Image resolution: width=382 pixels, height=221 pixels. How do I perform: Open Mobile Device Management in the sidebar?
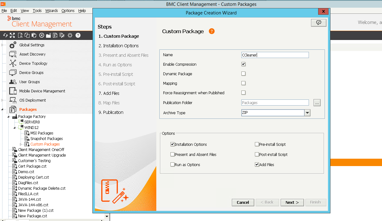(x=42, y=91)
